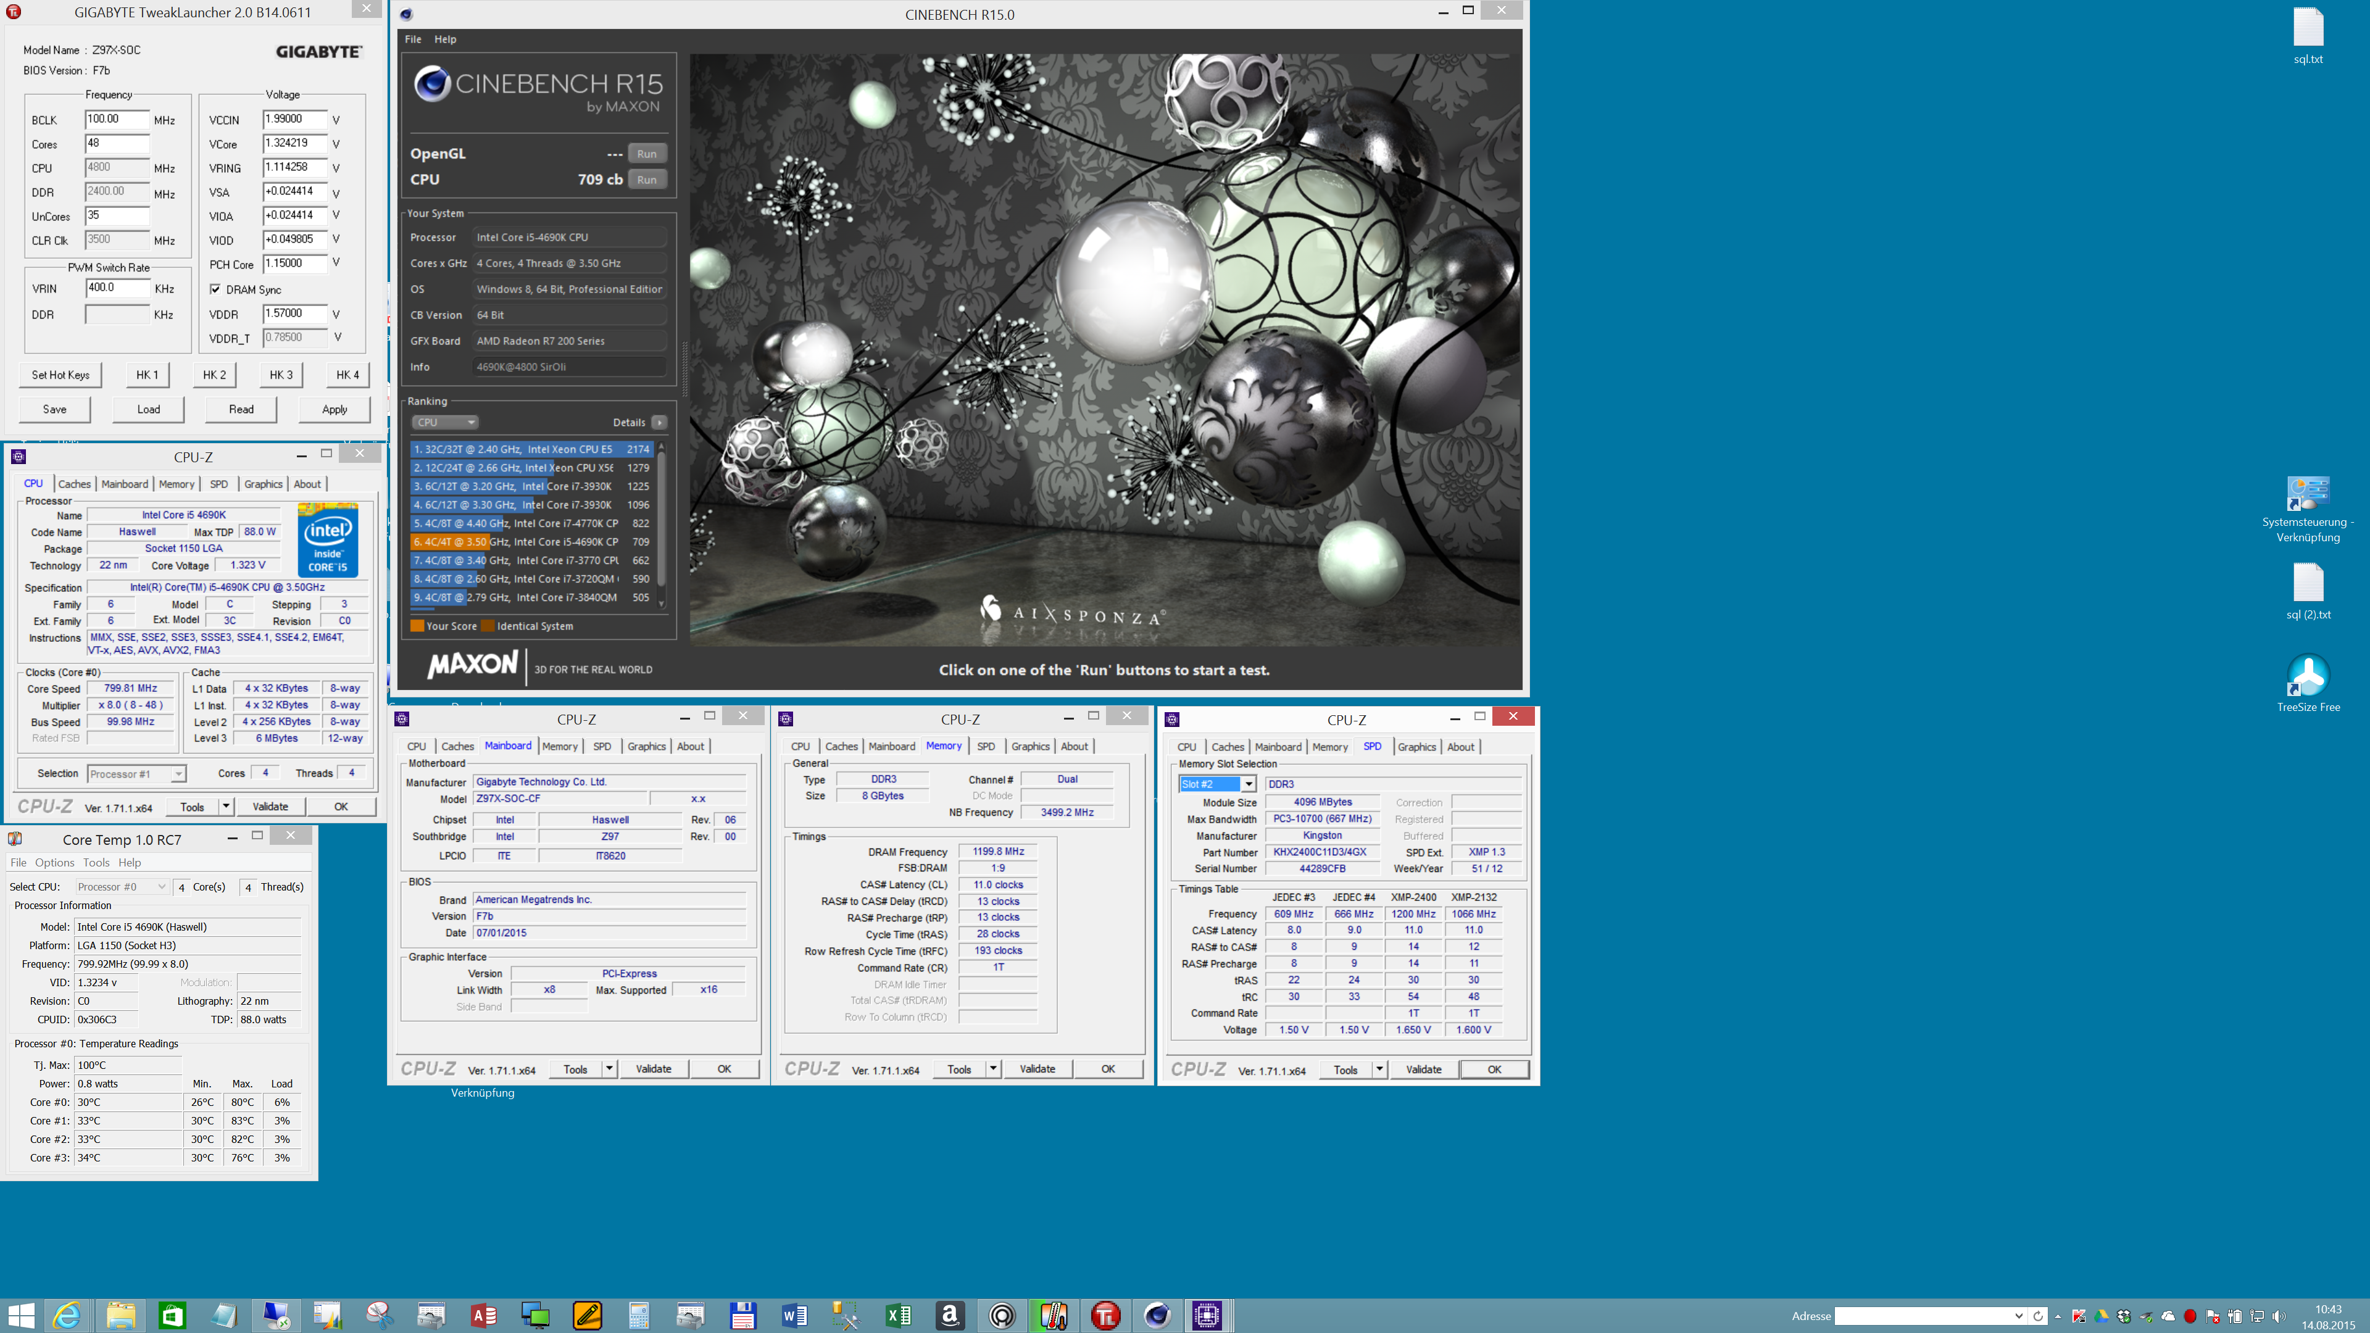
Task: Click the VCore voltage input field
Action: (294, 144)
